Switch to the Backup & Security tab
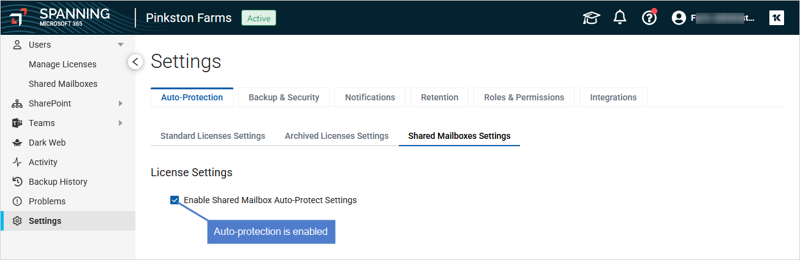The width and height of the screenshot is (800, 260). (284, 97)
